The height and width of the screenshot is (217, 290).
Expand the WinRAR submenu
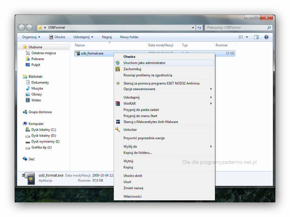(211, 103)
